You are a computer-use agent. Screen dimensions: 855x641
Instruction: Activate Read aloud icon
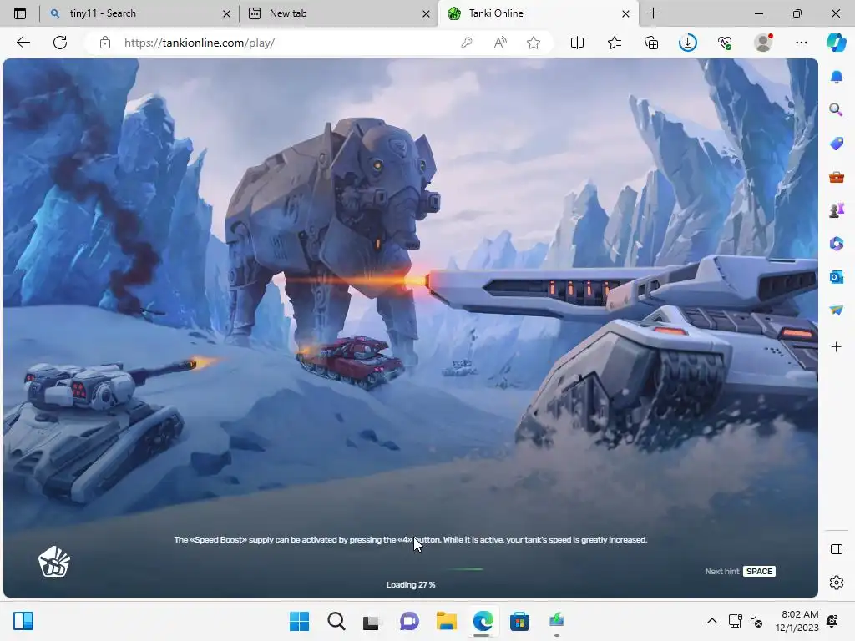coord(500,43)
